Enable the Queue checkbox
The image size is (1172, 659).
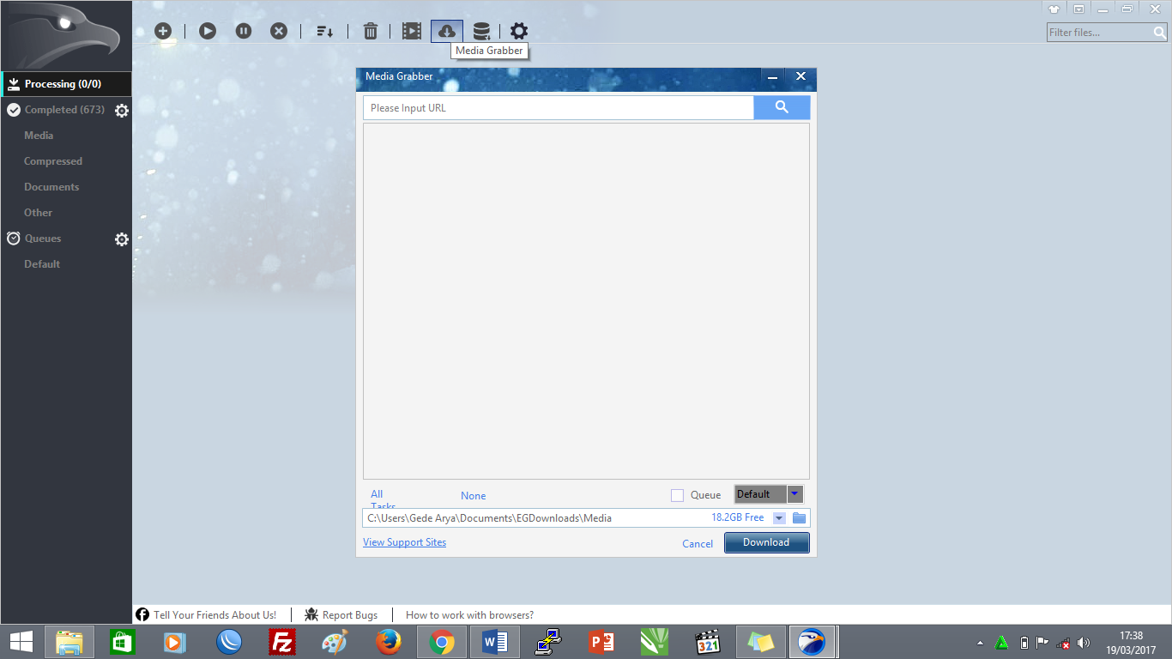point(677,495)
